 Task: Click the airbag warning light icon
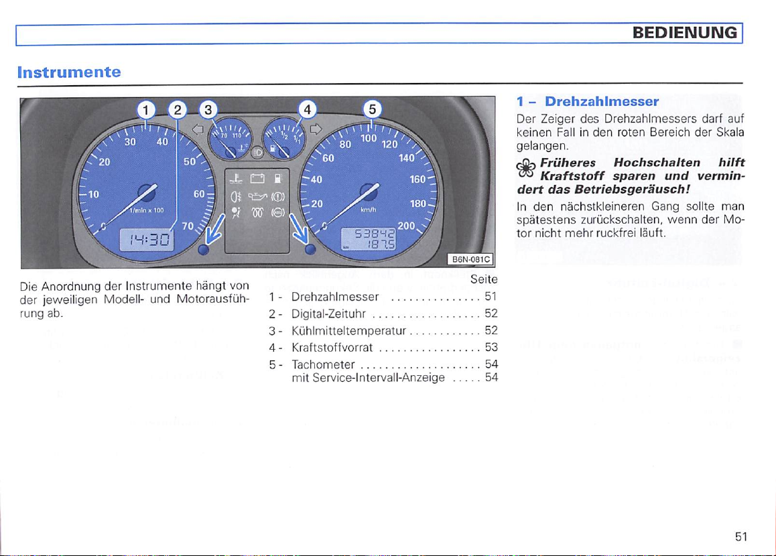coord(236,213)
